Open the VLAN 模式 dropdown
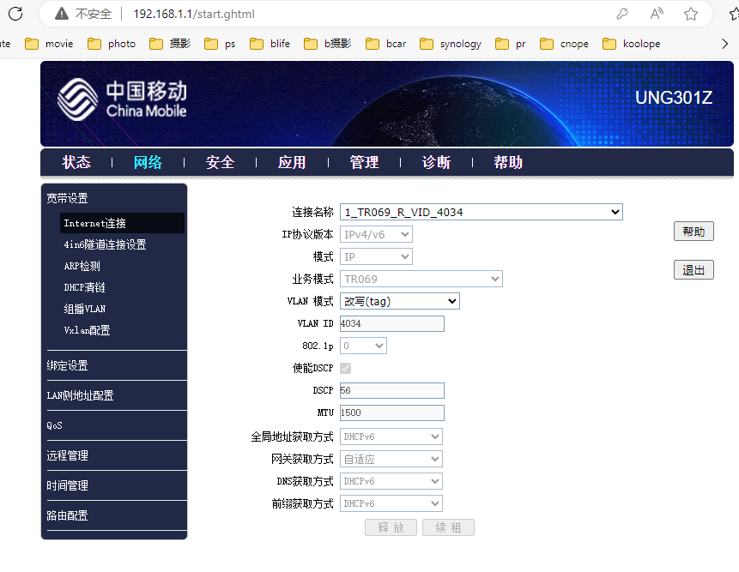The image size is (739, 572). point(399,301)
